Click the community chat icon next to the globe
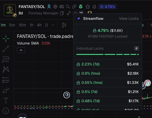This screenshot has height=118, width=152. (62, 7)
